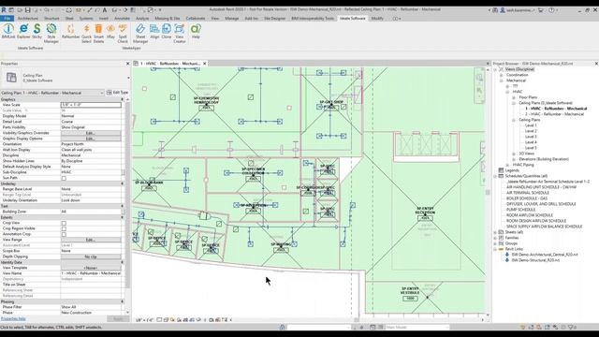Click the View Name value field
Screen dimensions: 599x337
tap(91, 273)
